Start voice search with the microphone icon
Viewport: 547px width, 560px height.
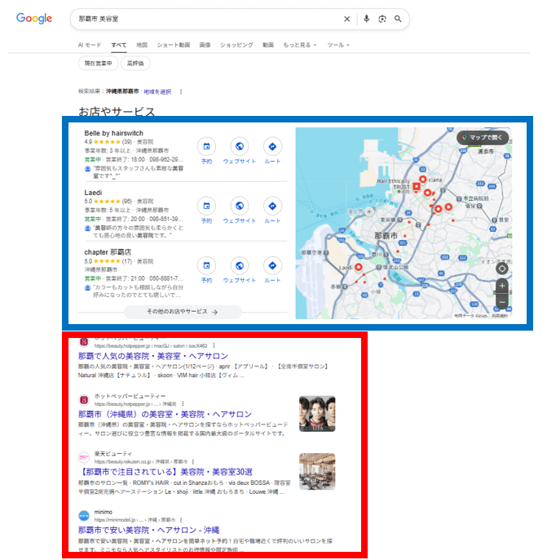click(366, 19)
